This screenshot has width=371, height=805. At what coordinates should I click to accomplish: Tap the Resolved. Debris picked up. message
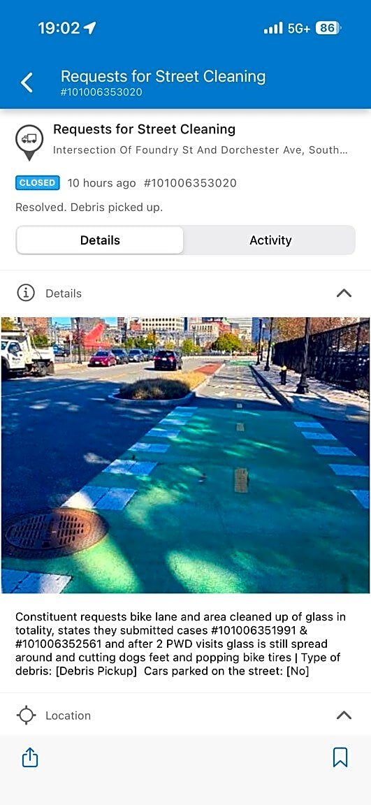coord(89,208)
